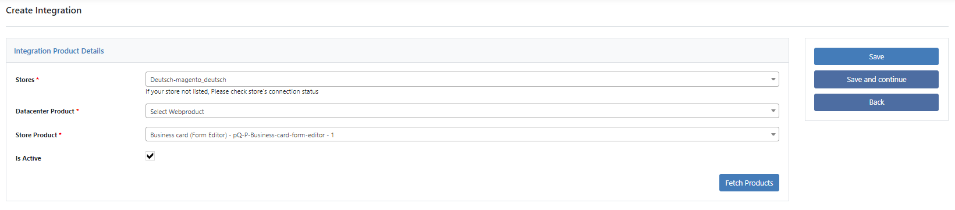Open the Stores combo box showing Deutsch-magento_deutsch
Image resolution: width=955 pixels, height=210 pixels.
462,79
